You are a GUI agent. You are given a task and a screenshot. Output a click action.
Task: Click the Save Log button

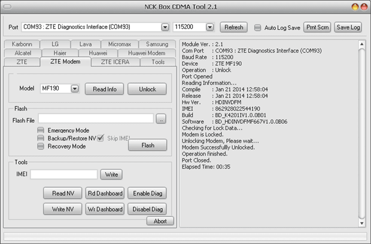point(348,27)
